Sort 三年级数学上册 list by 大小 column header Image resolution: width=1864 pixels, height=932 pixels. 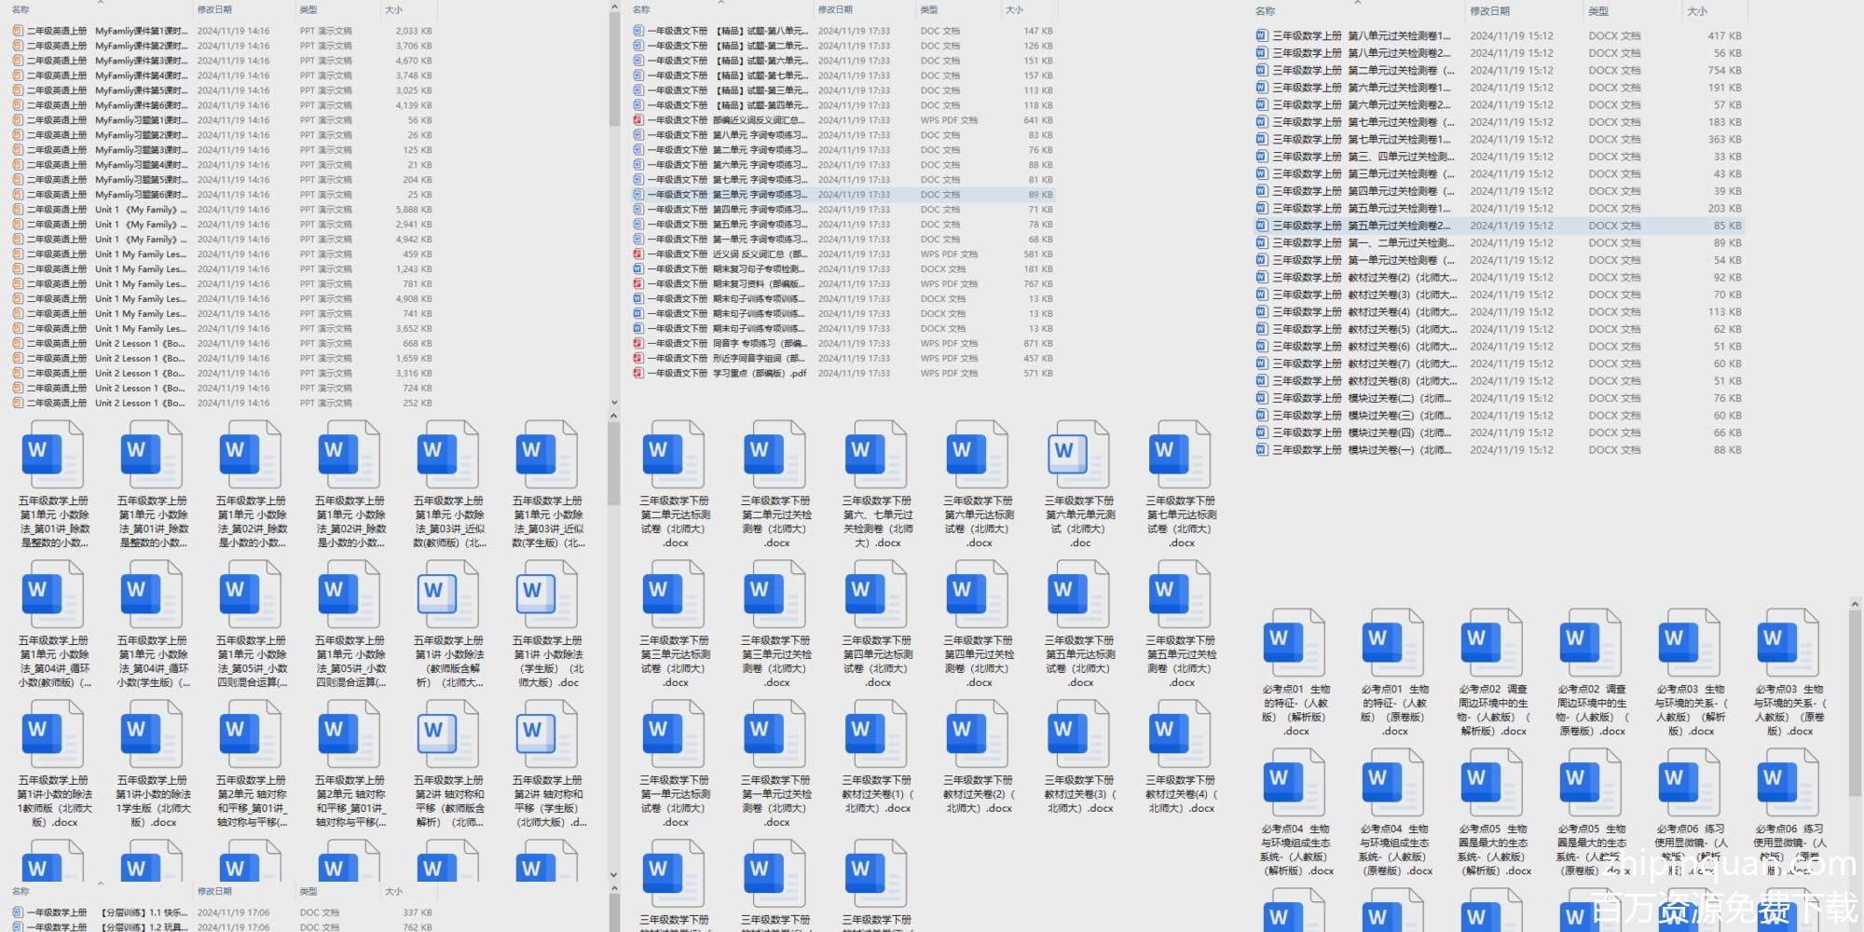click(x=1697, y=11)
